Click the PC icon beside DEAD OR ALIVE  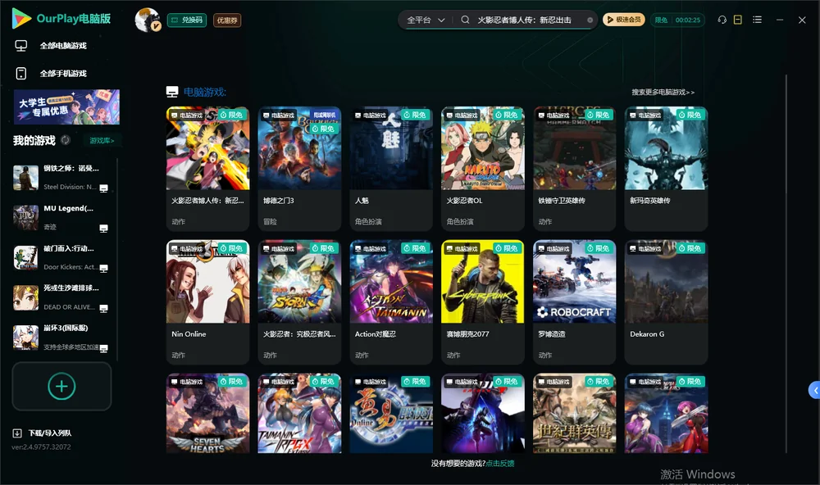tap(103, 308)
